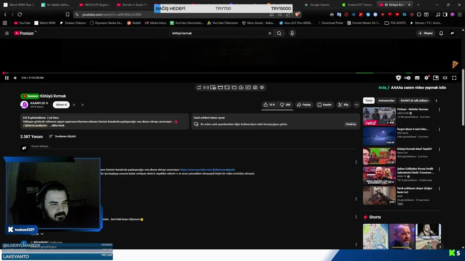Open the player settings gear
This screenshot has width=465, height=261.
pyautogui.click(x=426, y=78)
